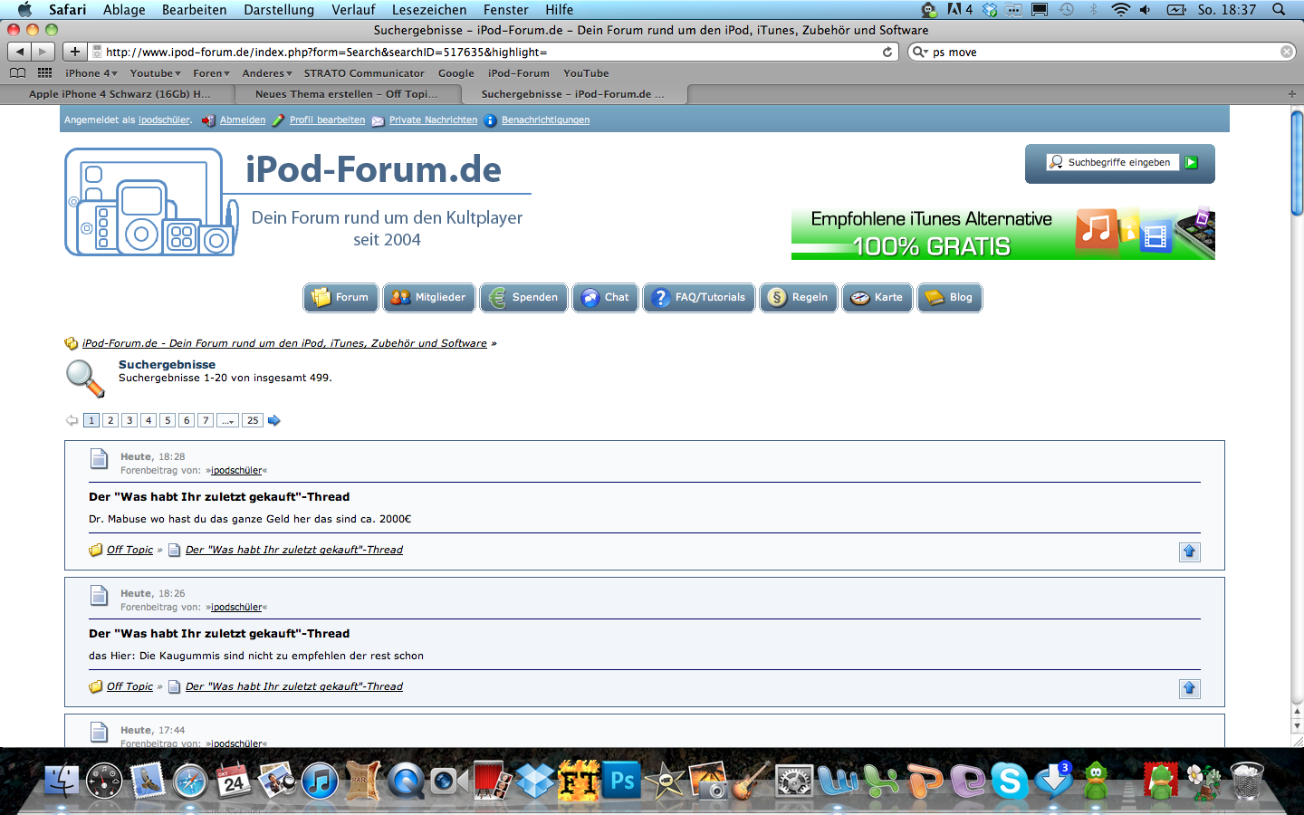
Task: Open STRATO Communicator bookmark
Action: click(x=364, y=73)
